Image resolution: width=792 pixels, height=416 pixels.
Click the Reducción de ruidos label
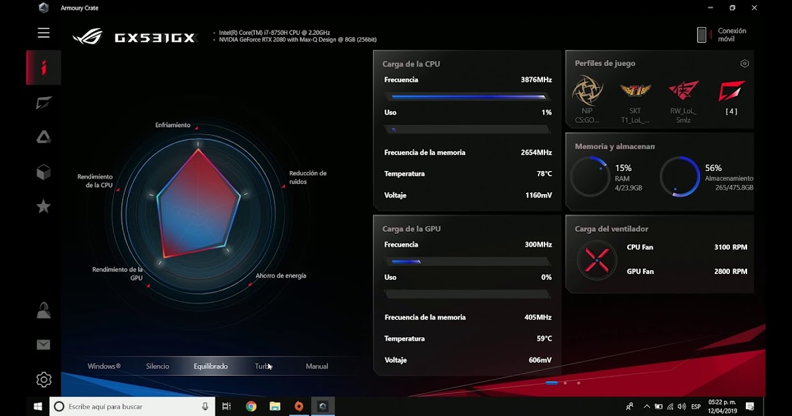308,177
